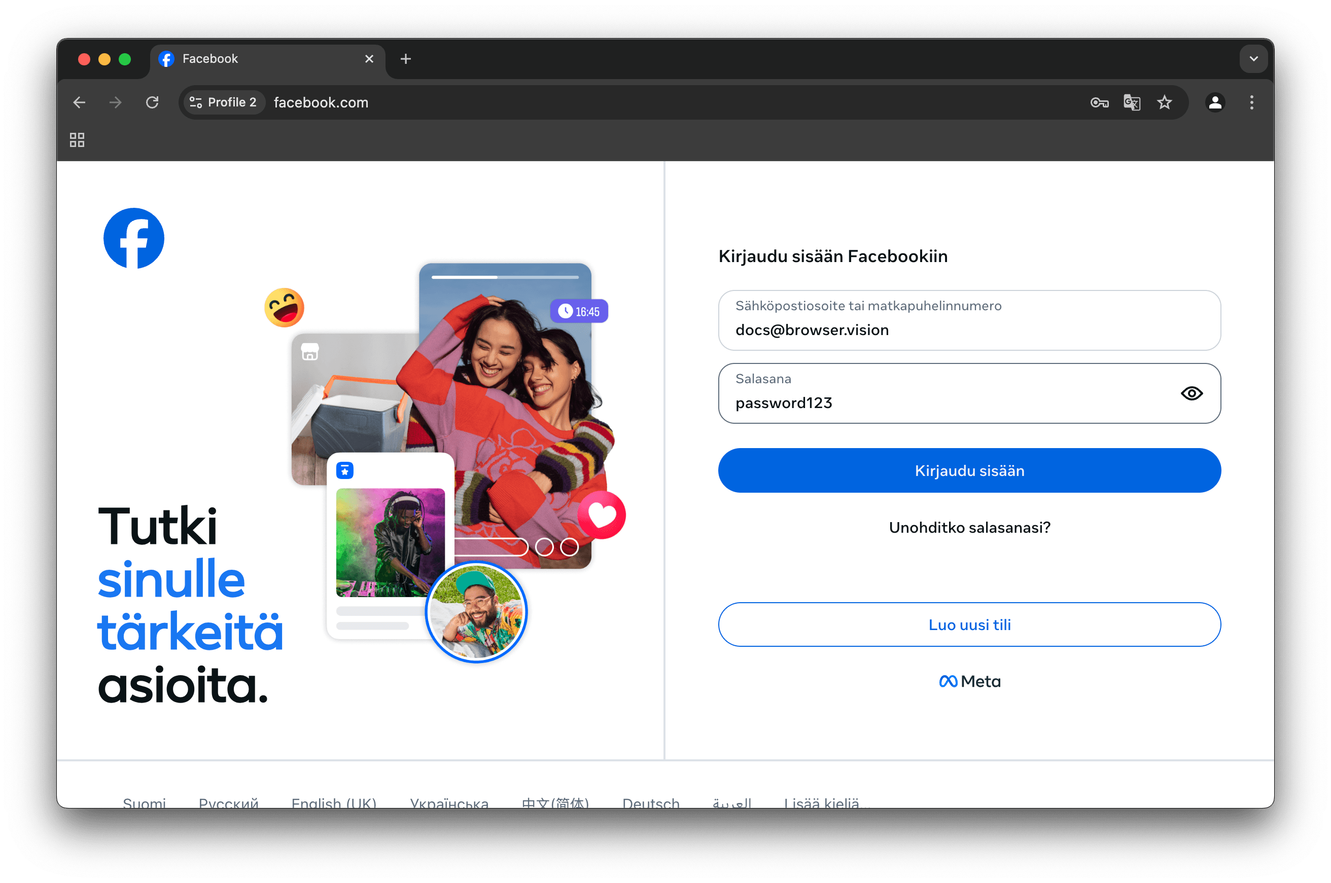Open the Profile 2 site info chip

pyautogui.click(x=224, y=102)
